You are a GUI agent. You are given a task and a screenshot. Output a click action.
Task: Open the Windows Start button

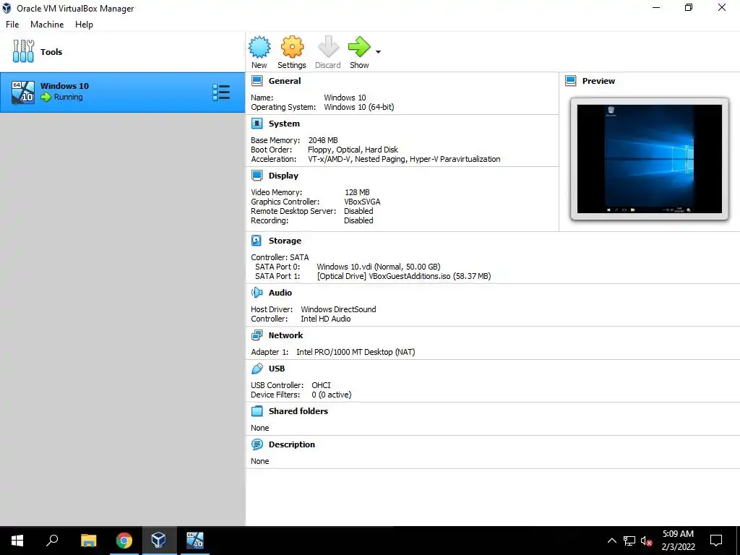17,541
